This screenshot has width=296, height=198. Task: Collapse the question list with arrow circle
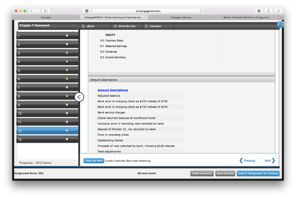[79, 97]
